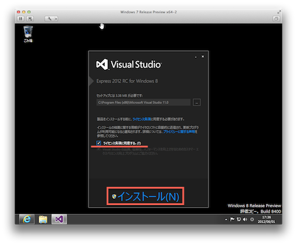Minimize the Visual Studio installer dialog
Image resolution: width=297 pixels, height=245 pixels.
click(196, 57)
